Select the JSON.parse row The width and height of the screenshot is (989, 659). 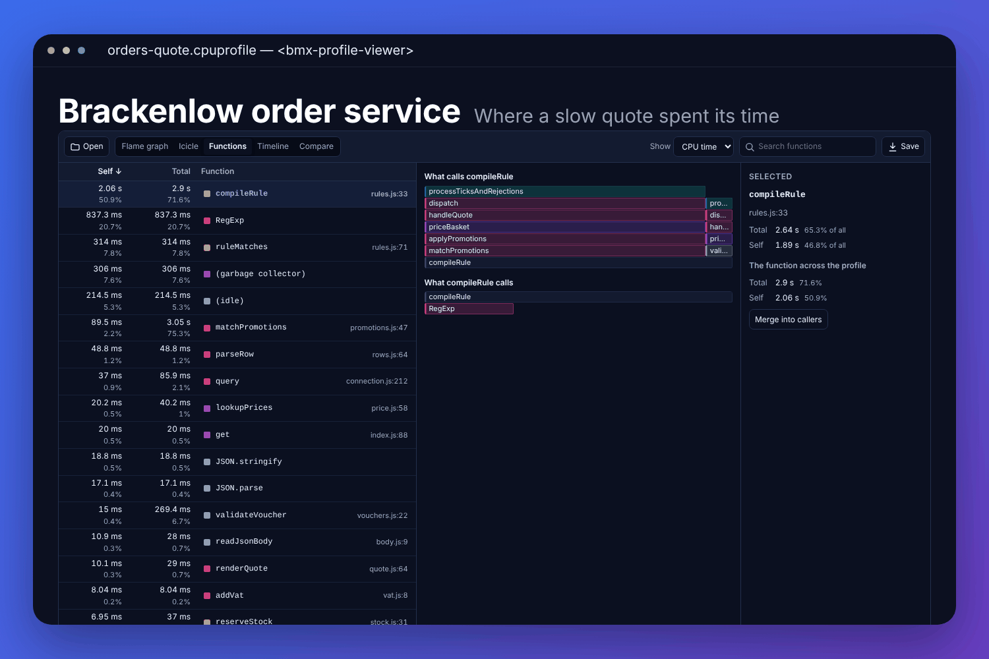tap(237, 489)
